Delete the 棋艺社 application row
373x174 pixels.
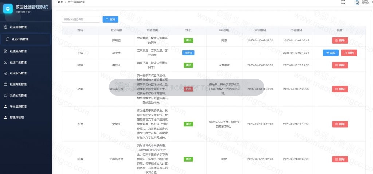[340, 65]
